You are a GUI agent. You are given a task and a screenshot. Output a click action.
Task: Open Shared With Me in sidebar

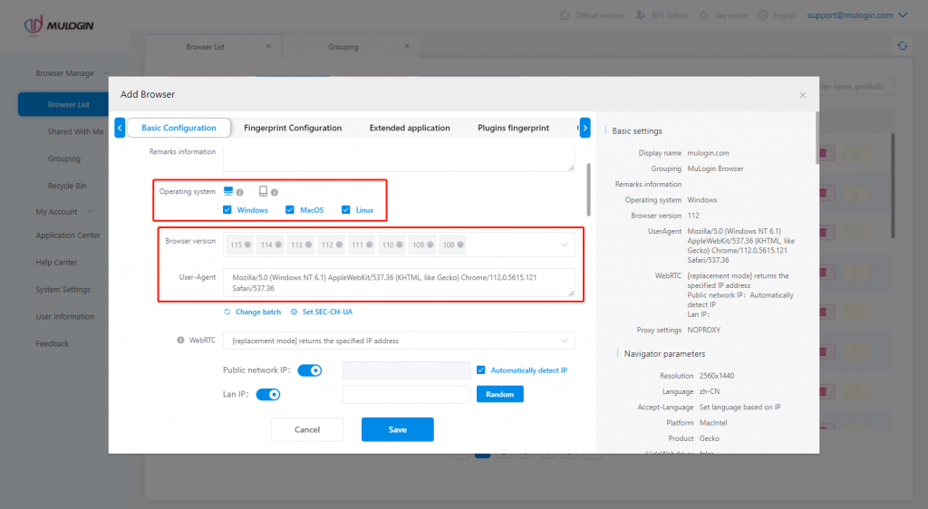(76, 132)
